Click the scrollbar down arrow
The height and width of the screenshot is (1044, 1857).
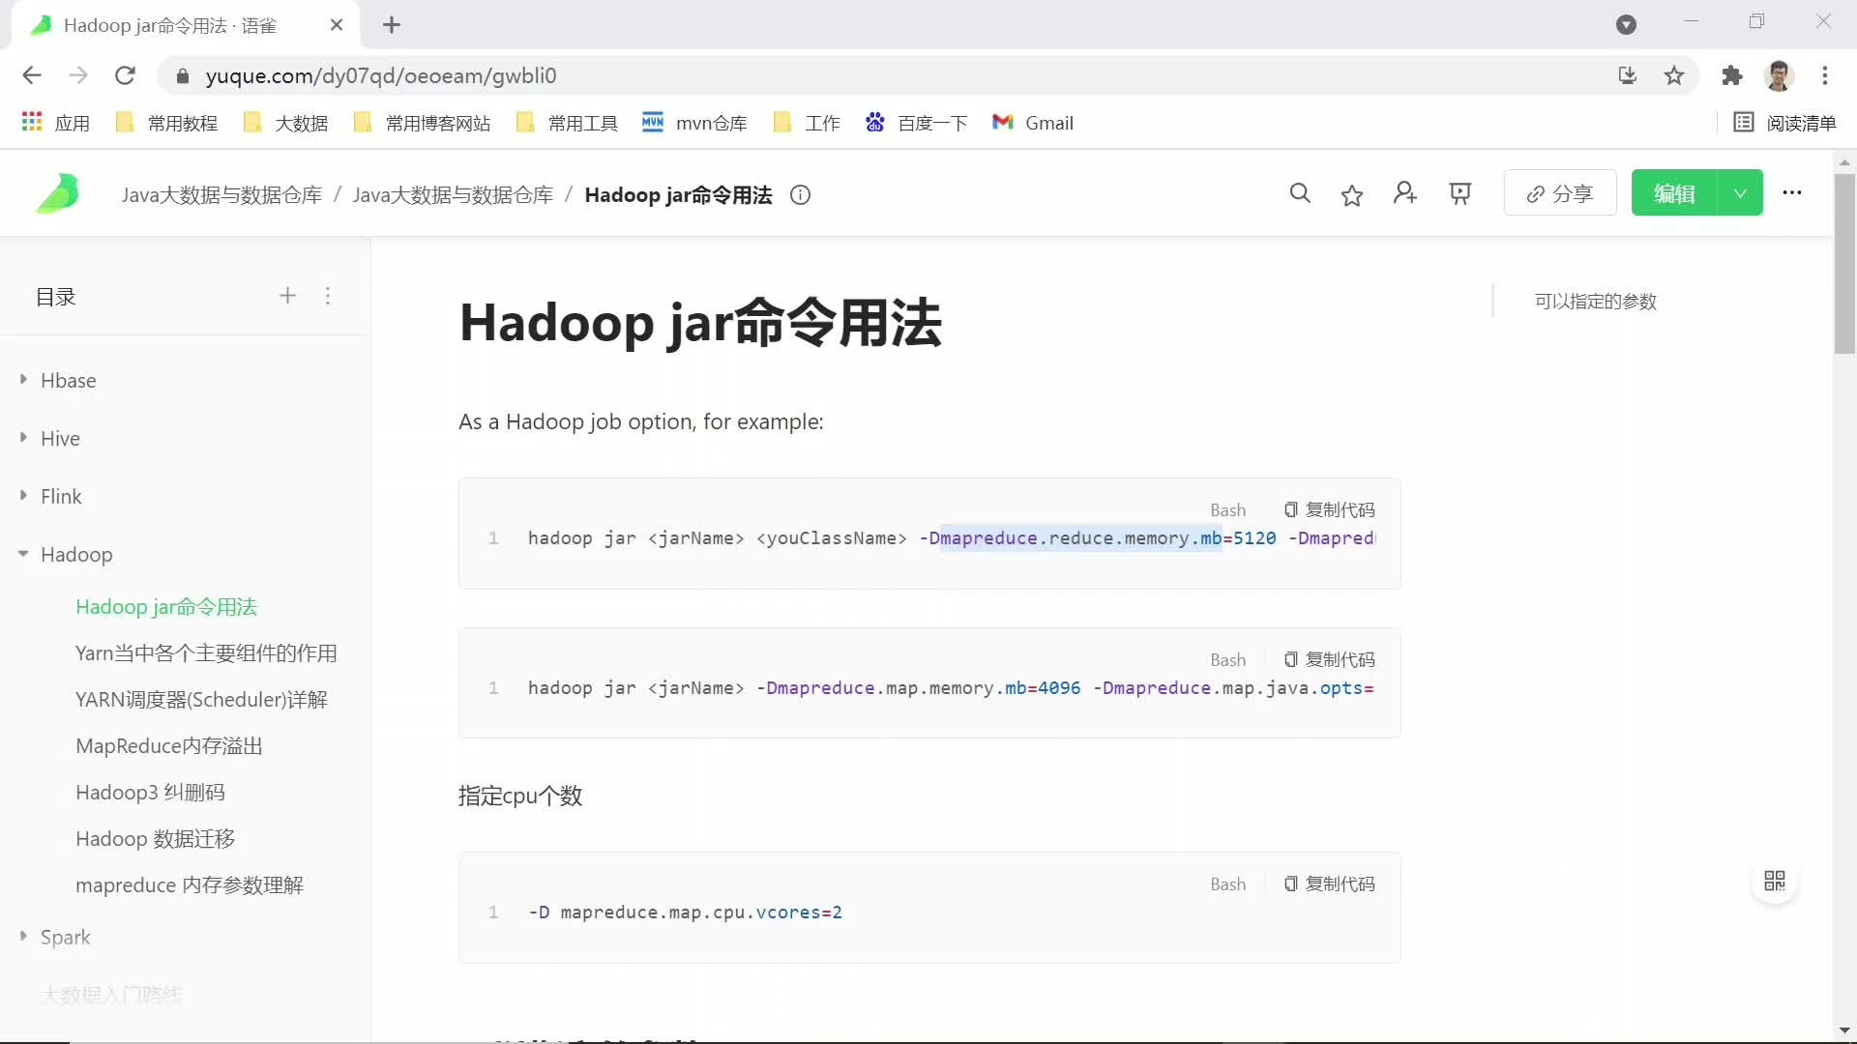[x=1844, y=1030]
